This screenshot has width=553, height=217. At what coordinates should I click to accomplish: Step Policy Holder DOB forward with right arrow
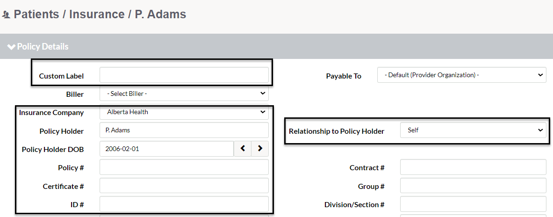pyautogui.click(x=260, y=149)
